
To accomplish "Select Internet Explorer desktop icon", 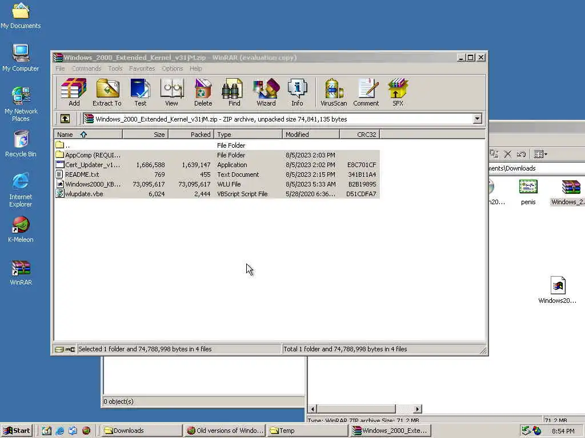I will click(21, 190).
